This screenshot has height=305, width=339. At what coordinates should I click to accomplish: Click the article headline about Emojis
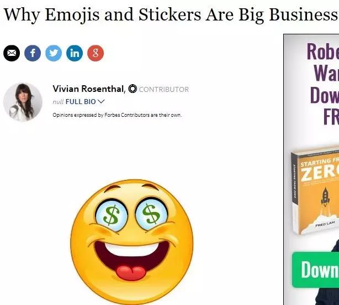click(171, 15)
